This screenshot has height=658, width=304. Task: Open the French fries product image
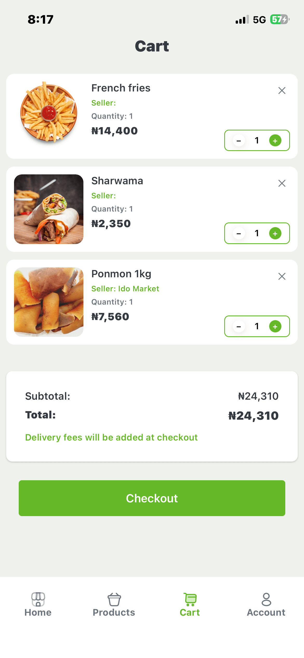point(49,112)
